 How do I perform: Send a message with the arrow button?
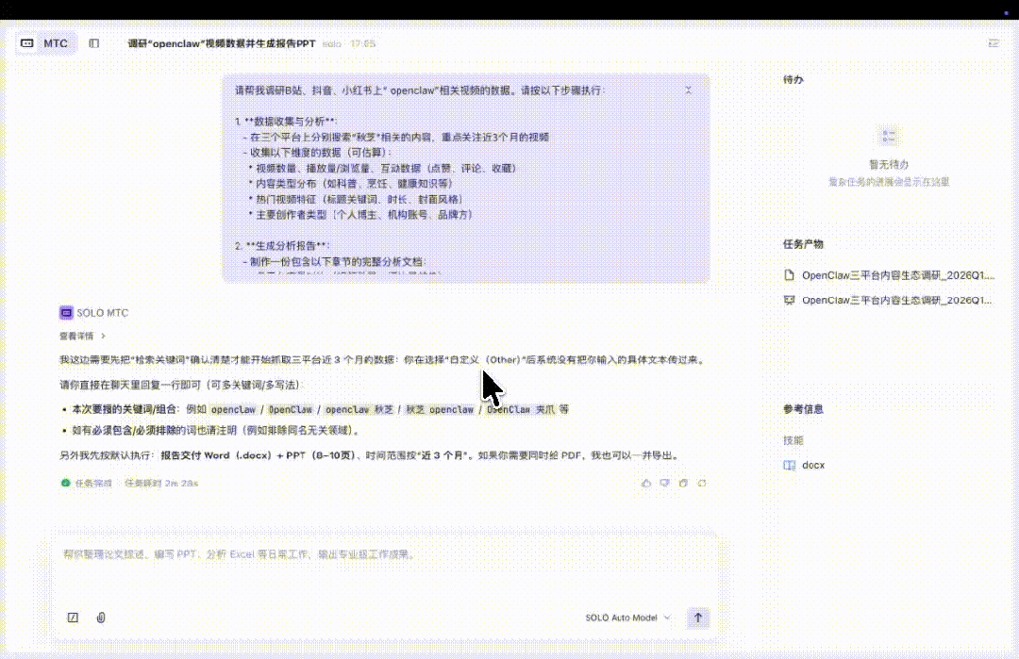697,618
